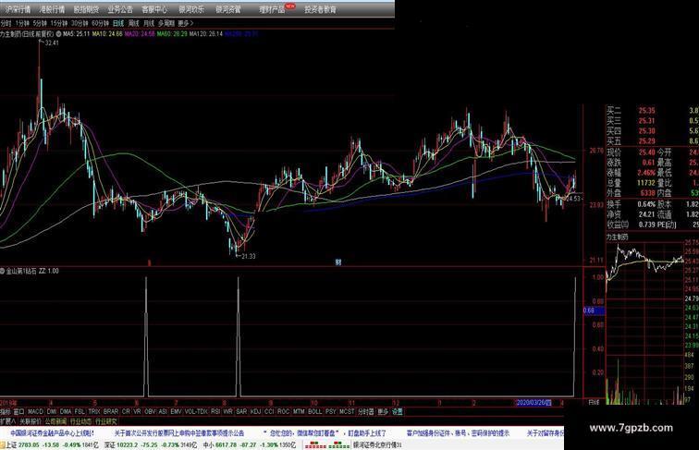Switch chart to 30分钟 period
This screenshot has height=450, width=699.
pyautogui.click(x=80, y=23)
